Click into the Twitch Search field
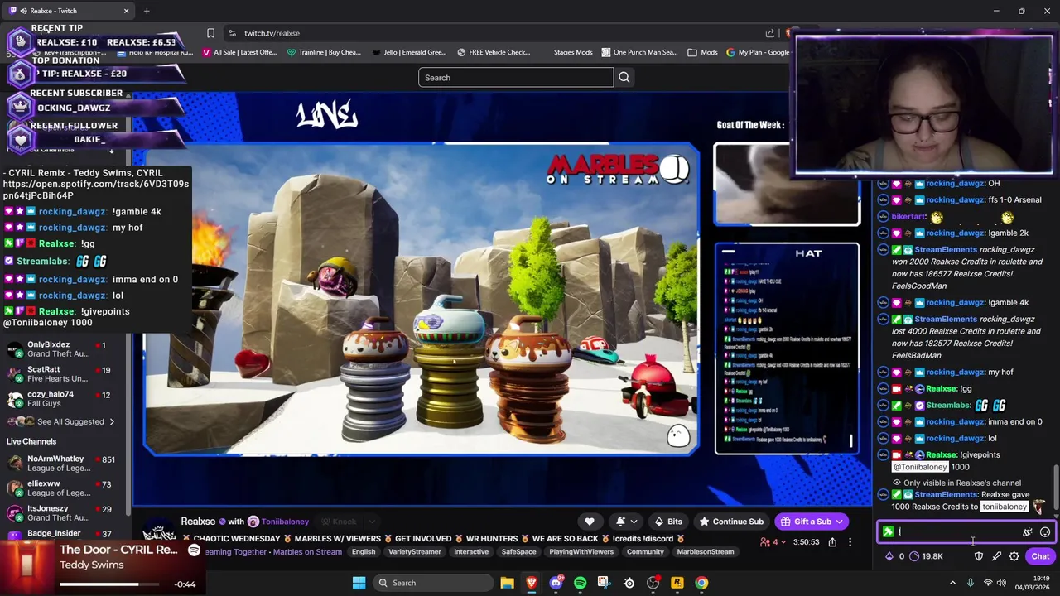 [516, 78]
